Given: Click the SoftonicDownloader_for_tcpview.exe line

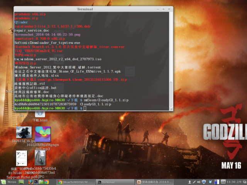Looking at the screenshot, I should tap(47, 43).
